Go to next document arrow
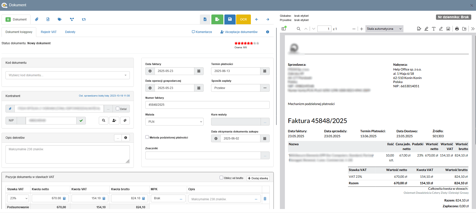Screen dimensions: 476x213 pos(268,19)
